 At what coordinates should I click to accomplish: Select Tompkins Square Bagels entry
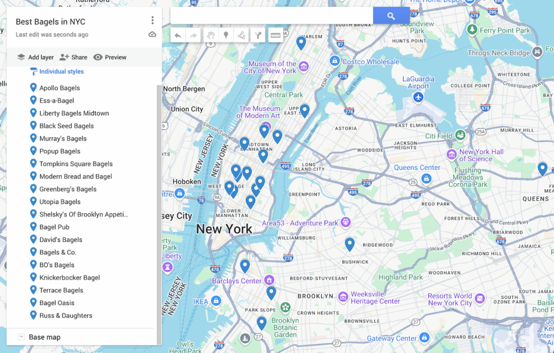tap(76, 164)
